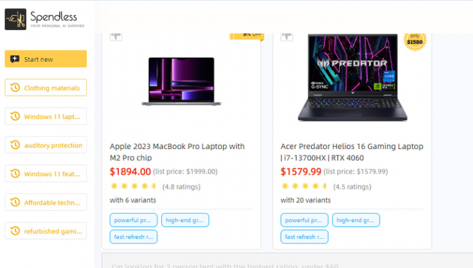Screen dimensions: 473x268
Task: Select "fast refresh r..." tag on MacBook card
Action: 134,237
